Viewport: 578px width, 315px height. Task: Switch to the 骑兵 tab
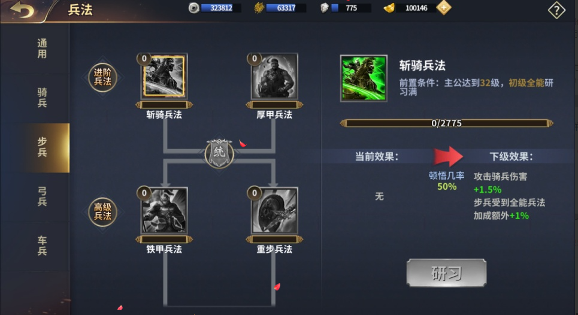tap(42, 98)
